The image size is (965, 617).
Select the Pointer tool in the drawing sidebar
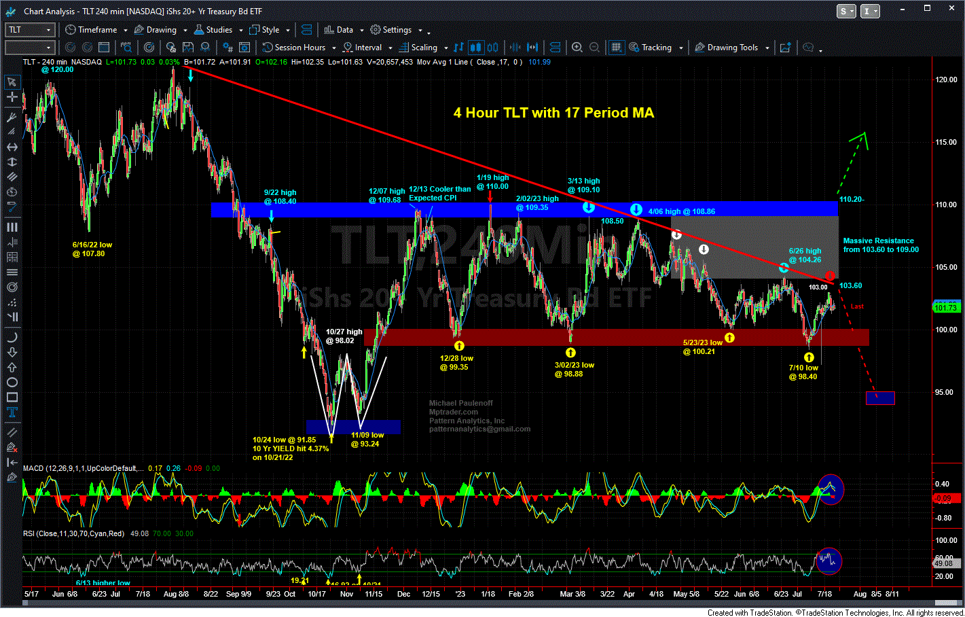[12, 82]
